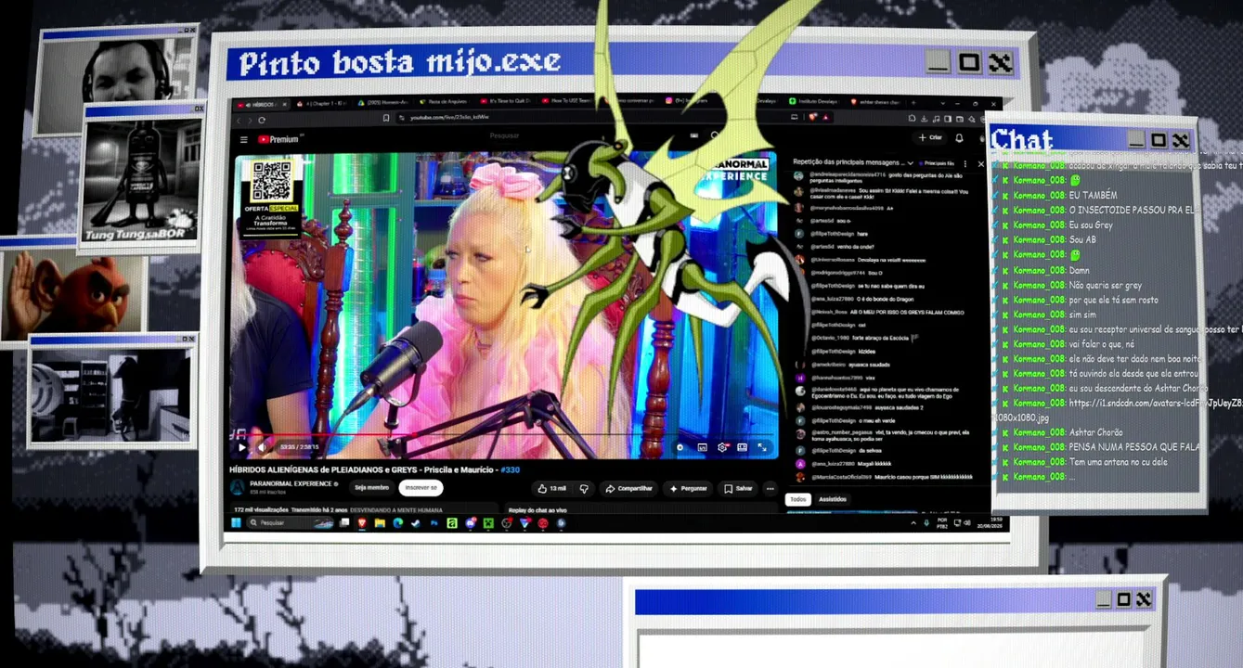Open YouTube notifications bell

959,138
